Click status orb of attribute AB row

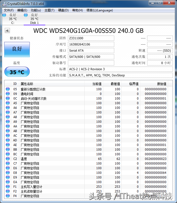point(8,131)
